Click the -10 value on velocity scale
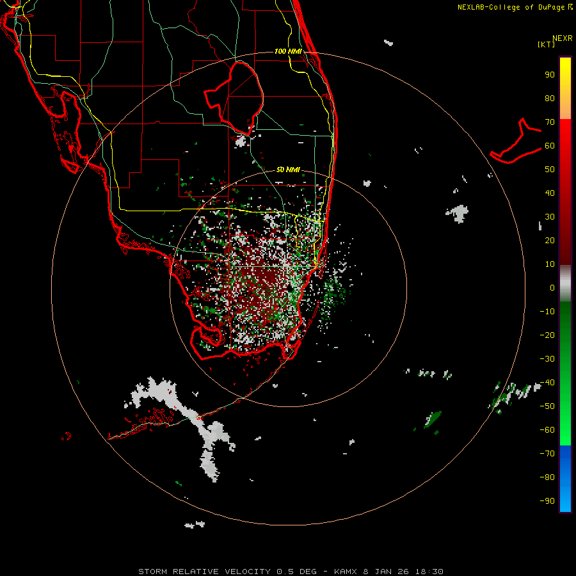This screenshot has width=576, height=576. (x=547, y=312)
